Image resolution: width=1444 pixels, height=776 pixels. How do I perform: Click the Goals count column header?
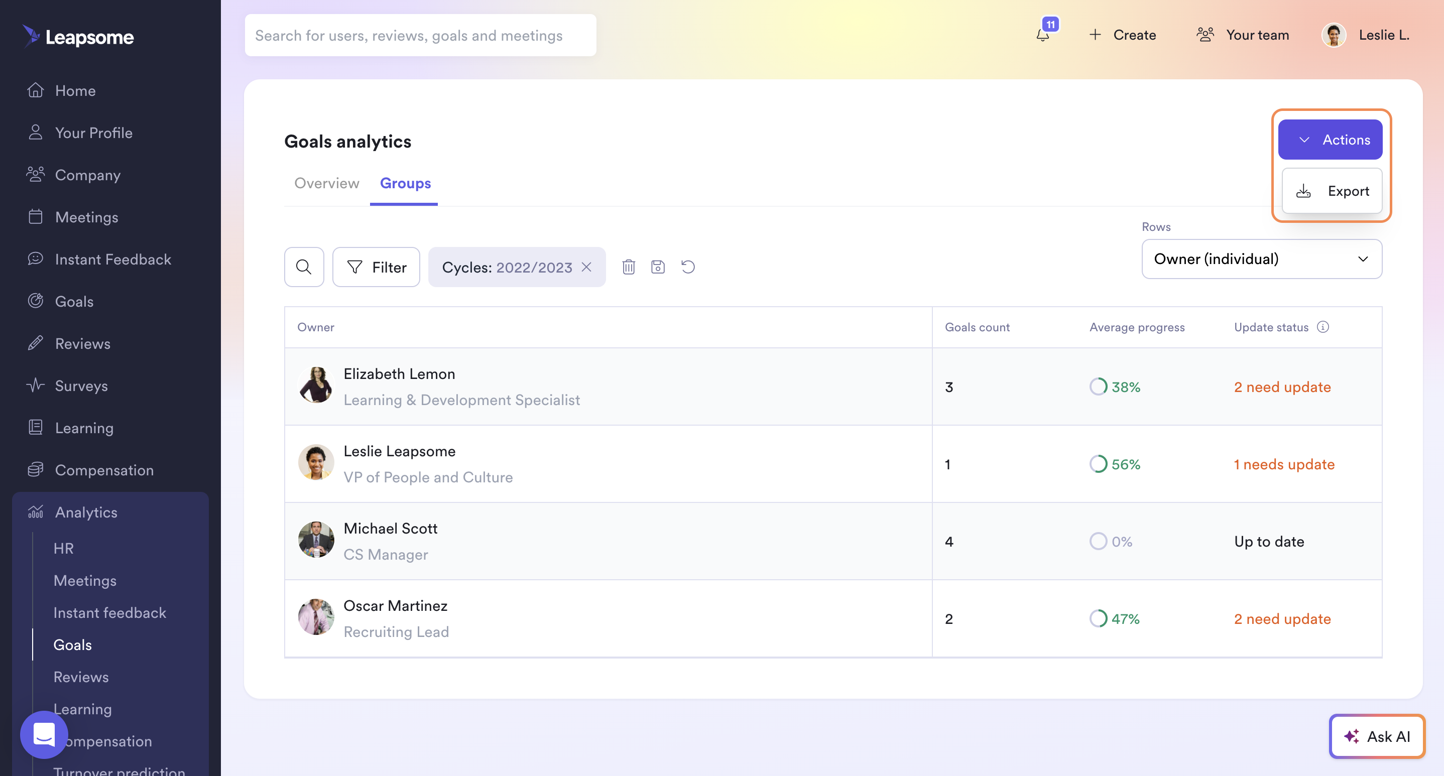[977, 327]
